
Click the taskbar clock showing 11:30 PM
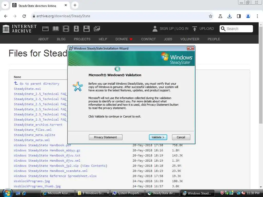(253, 193)
